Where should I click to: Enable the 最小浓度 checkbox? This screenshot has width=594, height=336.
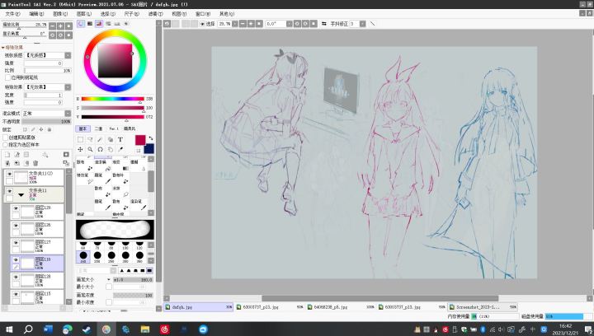pos(109,302)
